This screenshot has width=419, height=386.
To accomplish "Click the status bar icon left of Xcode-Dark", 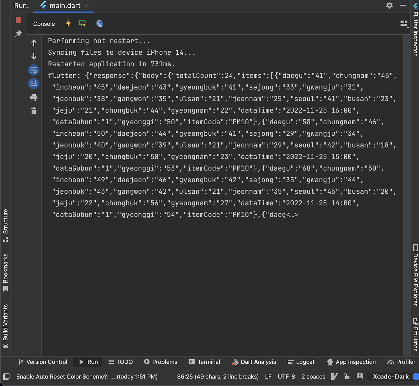I will 360,376.
